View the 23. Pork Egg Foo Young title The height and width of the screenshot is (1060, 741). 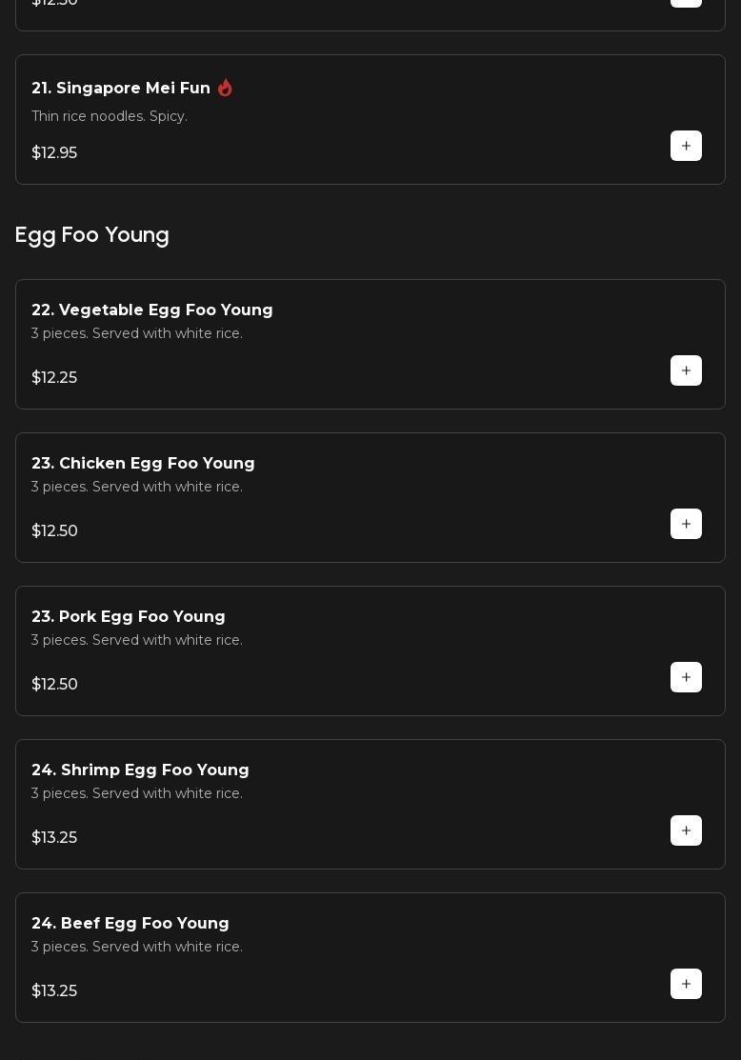tap(129, 616)
